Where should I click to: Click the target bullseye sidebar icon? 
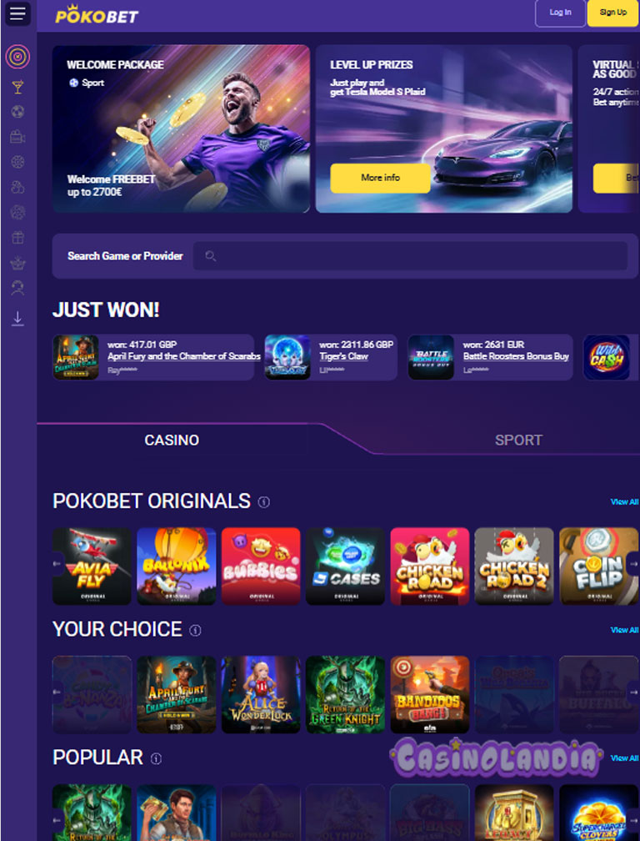(x=17, y=57)
